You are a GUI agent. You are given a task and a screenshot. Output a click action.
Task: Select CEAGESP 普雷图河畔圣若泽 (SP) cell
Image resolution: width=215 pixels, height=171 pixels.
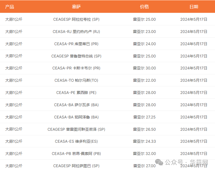coord(76,129)
